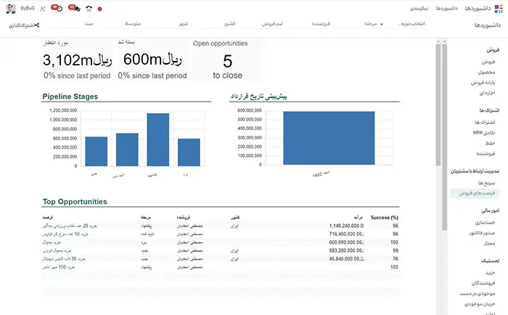The width and height of the screenshot is (508, 315).
Task: Open the انتخاب دوره period selector
Action: pos(411,24)
